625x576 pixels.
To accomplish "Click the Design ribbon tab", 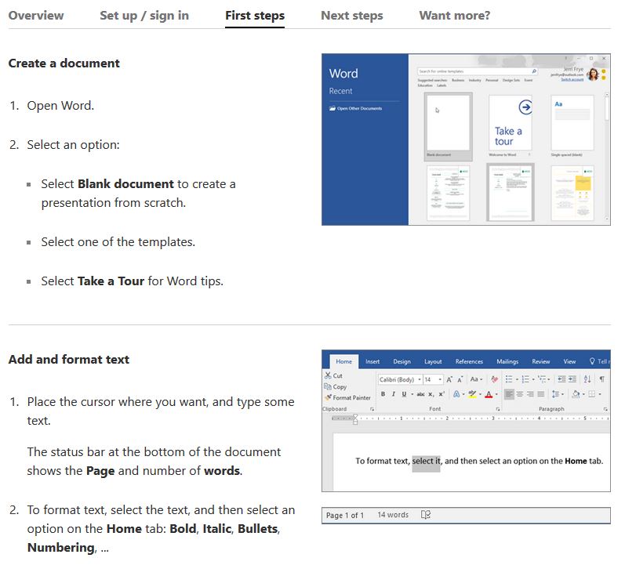I will point(402,362).
